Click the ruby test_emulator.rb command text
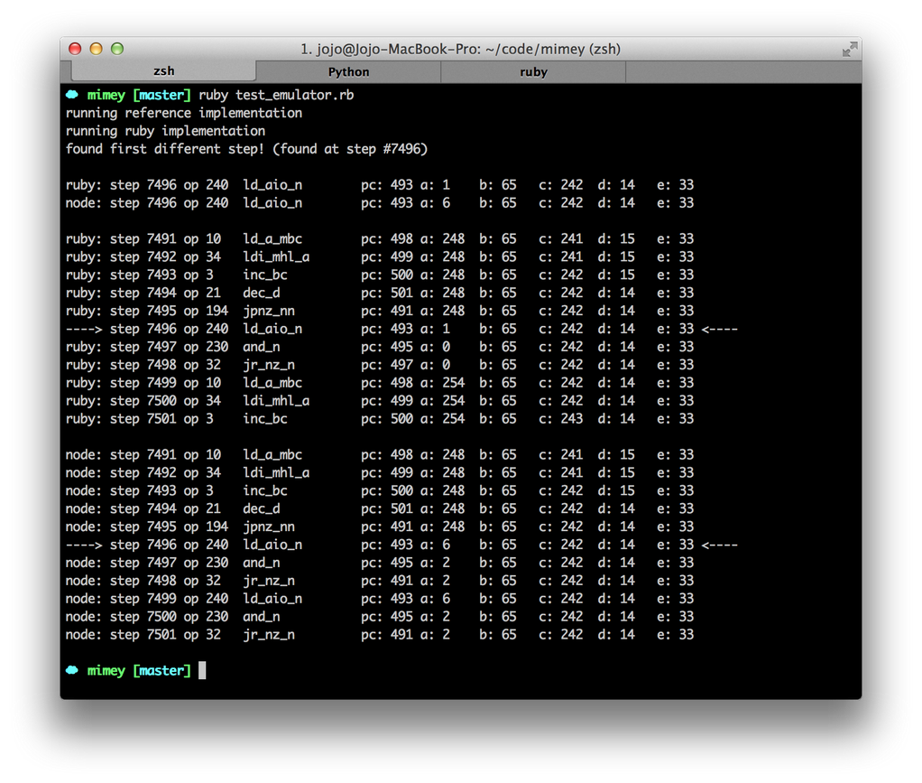 tap(278, 94)
